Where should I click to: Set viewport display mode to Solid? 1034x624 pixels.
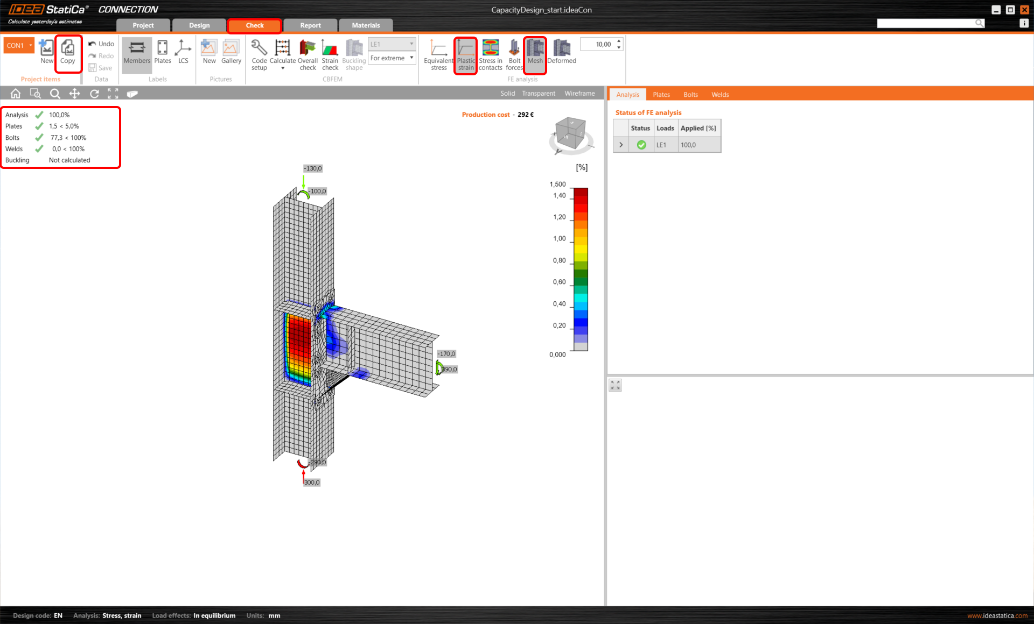pyautogui.click(x=507, y=93)
